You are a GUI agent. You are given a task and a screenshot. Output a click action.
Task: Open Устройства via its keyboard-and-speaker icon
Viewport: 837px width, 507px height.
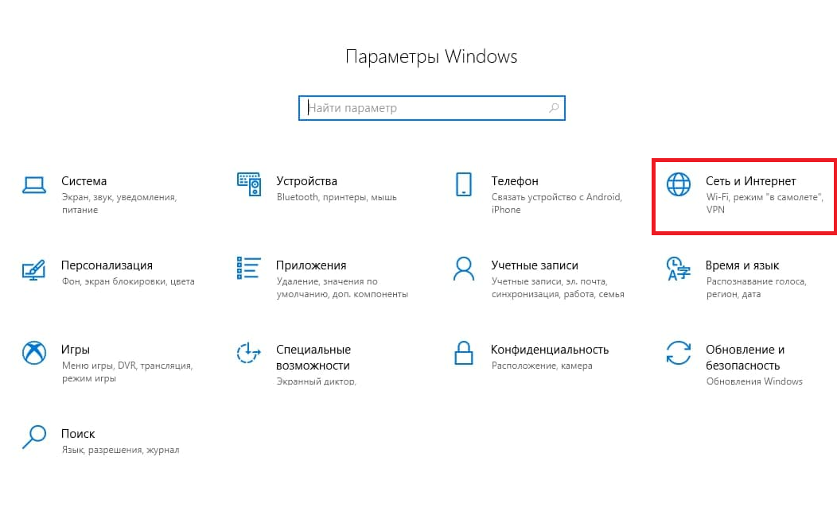[x=249, y=184]
